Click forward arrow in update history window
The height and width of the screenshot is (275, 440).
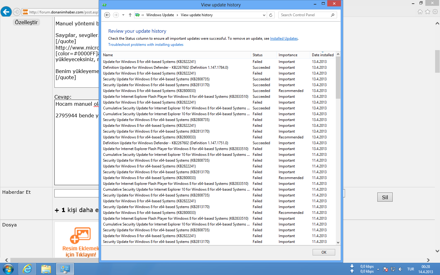point(116,15)
